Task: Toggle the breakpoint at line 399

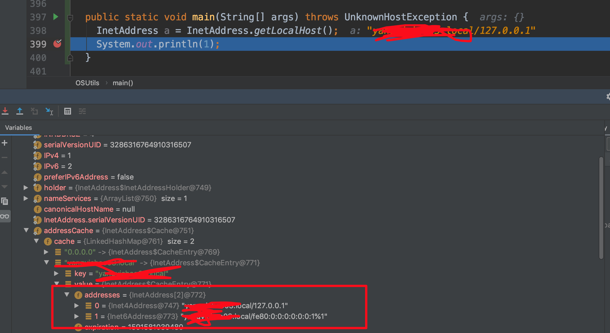Action: click(x=57, y=44)
